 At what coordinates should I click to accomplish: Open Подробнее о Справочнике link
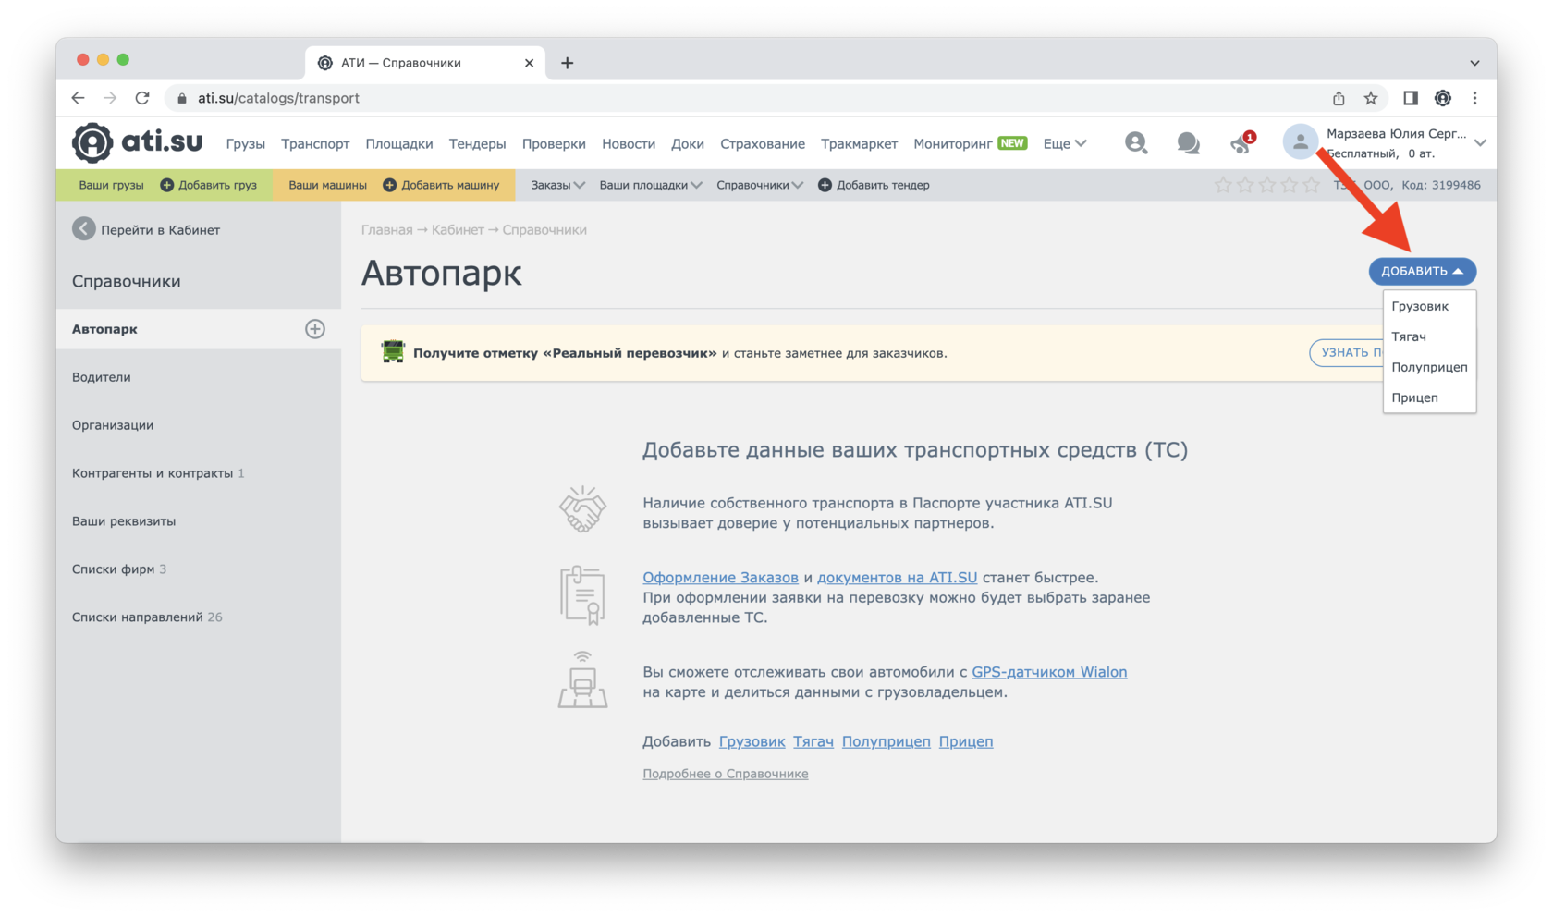[x=726, y=774]
